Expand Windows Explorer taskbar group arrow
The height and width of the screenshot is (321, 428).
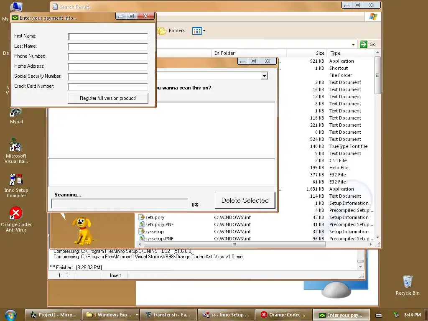click(137, 315)
